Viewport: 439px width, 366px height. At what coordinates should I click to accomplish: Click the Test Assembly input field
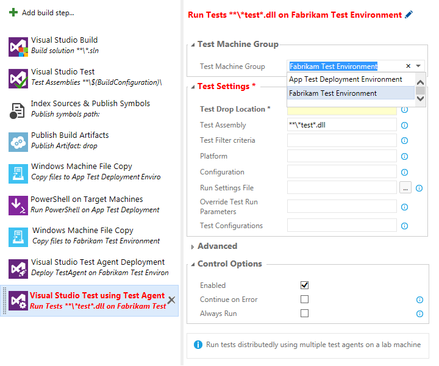click(342, 124)
